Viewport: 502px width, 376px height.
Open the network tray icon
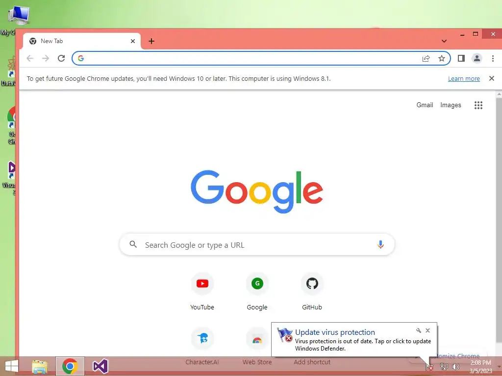point(444,366)
